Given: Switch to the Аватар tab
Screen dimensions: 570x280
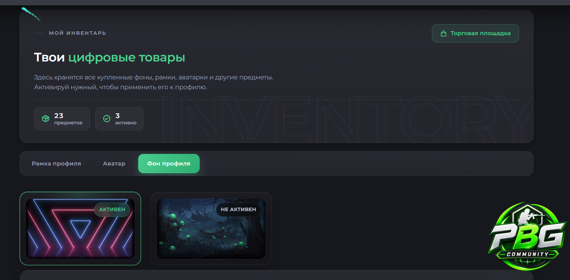Looking at the screenshot, I should 114,164.
